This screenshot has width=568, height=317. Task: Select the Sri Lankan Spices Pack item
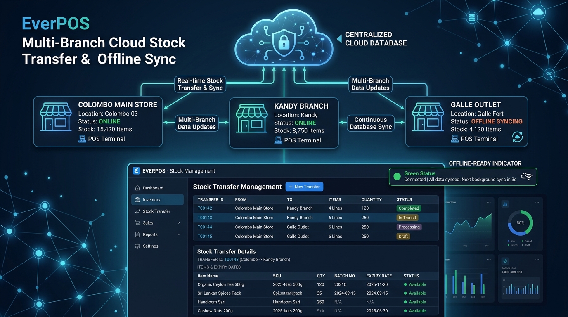pyautogui.click(x=219, y=293)
